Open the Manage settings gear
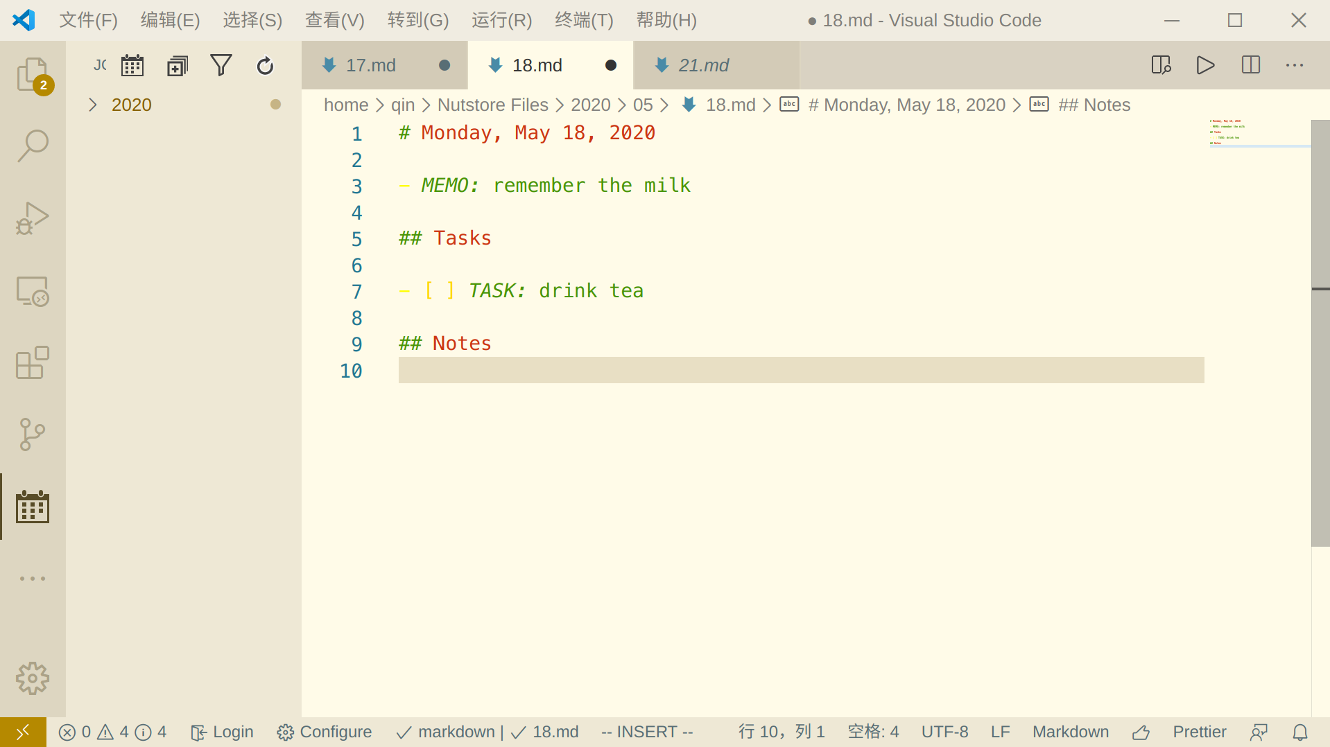This screenshot has width=1330, height=747. pos(33,678)
